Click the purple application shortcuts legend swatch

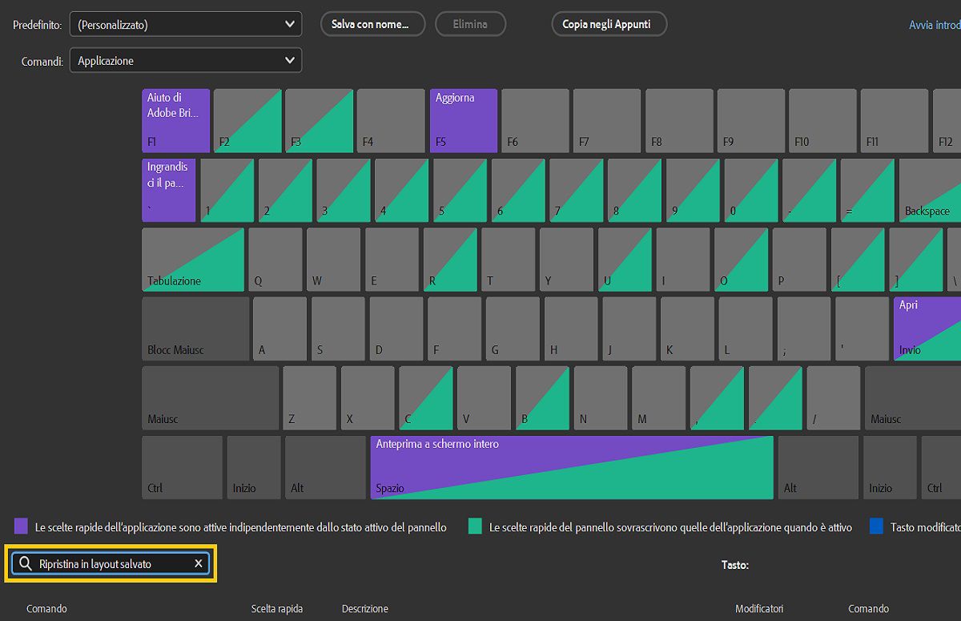click(x=22, y=526)
